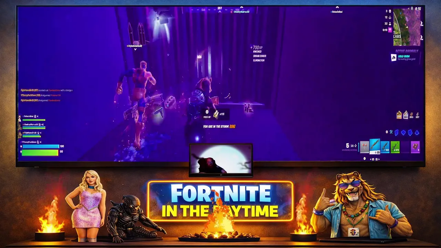Click the 'knocked out FlawlessGame' kill feed line
Screen dimensions: 441x248
(47, 90)
